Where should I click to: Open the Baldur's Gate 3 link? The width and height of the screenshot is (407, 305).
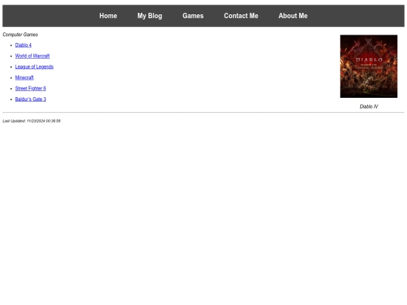click(x=31, y=99)
